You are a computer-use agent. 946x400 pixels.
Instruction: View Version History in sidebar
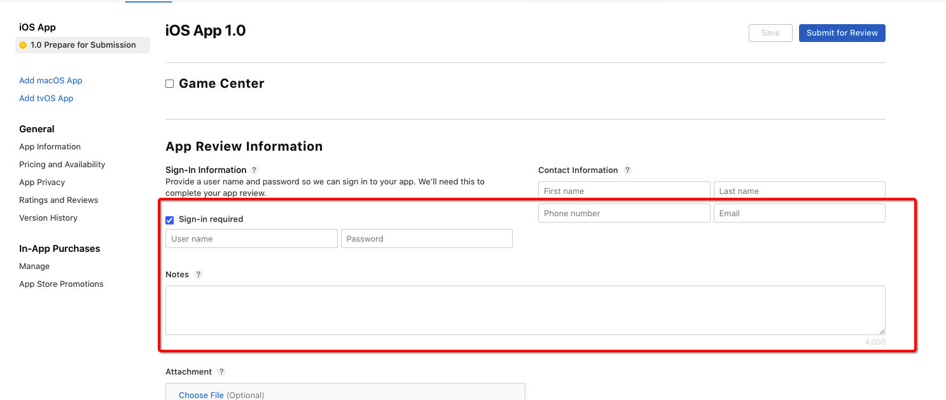48,218
